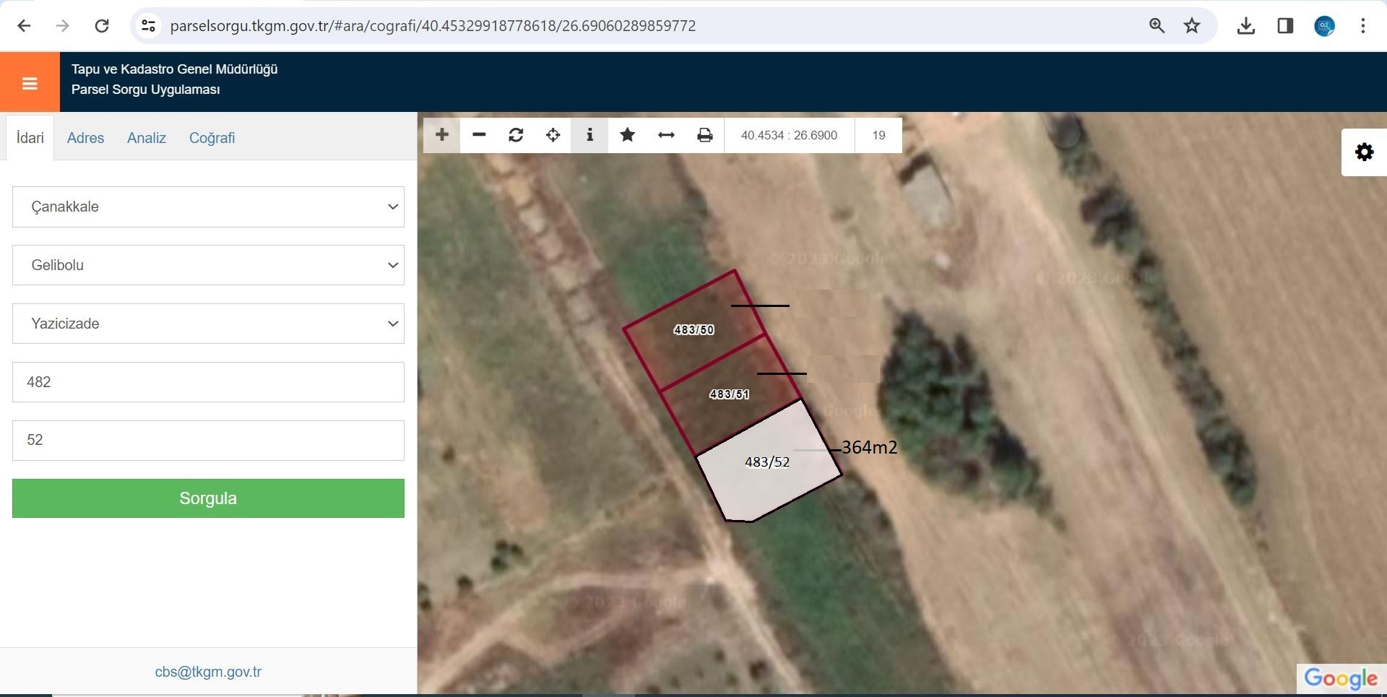
Task: Print the map with the printer icon
Action: (704, 135)
